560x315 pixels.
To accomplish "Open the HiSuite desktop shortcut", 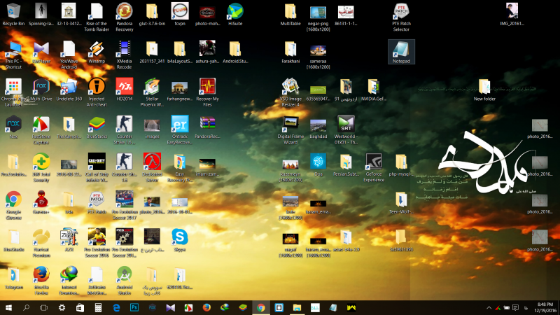I will (236, 11).
